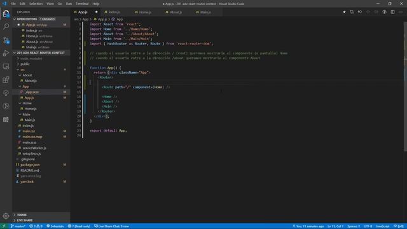
Task: Switch to the Home.js editor tab
Action: [145, 12]
